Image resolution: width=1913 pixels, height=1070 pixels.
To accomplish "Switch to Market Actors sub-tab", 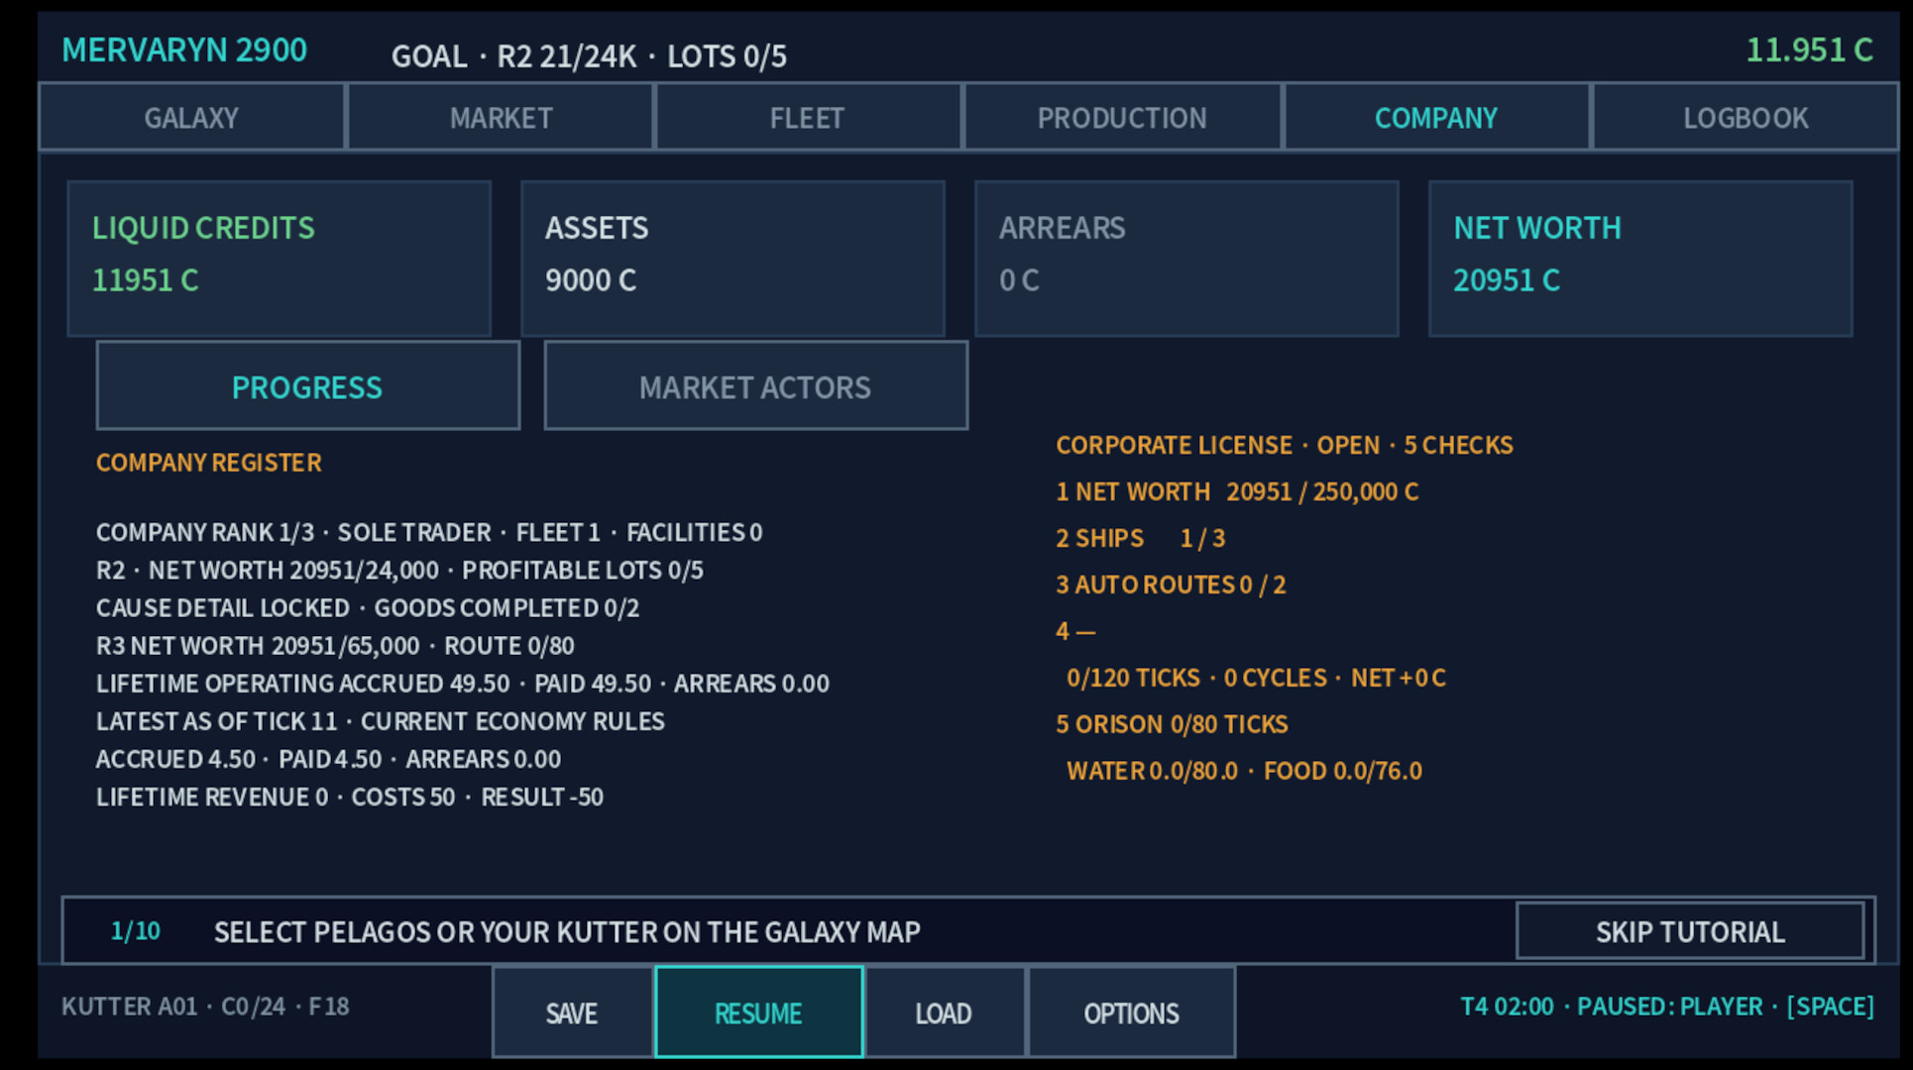I will (755, 386).
